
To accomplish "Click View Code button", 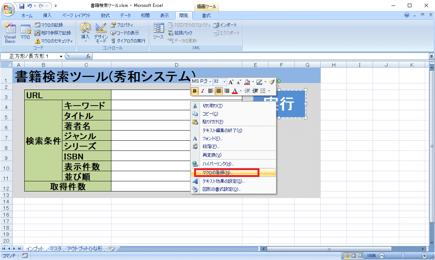I will 124,33.
